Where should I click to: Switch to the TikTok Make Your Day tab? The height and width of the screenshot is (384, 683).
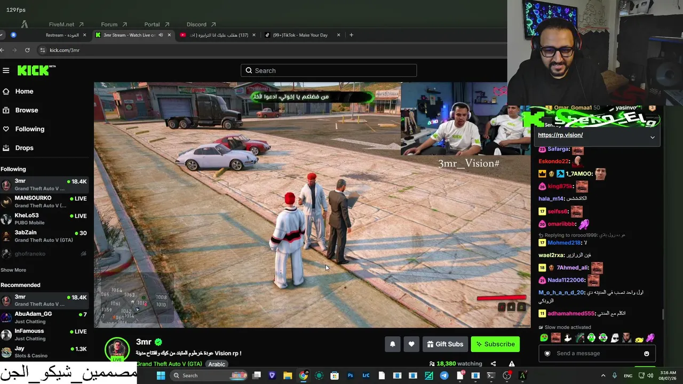(302, 35)
